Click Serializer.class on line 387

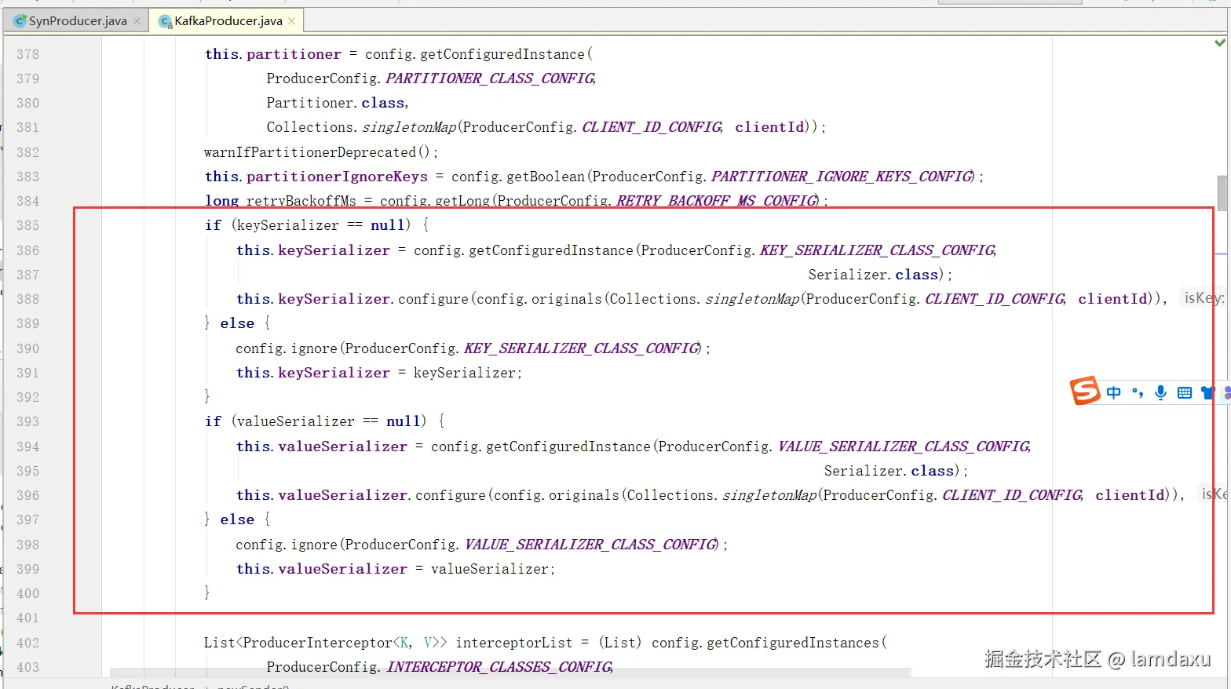click(873, 275)
